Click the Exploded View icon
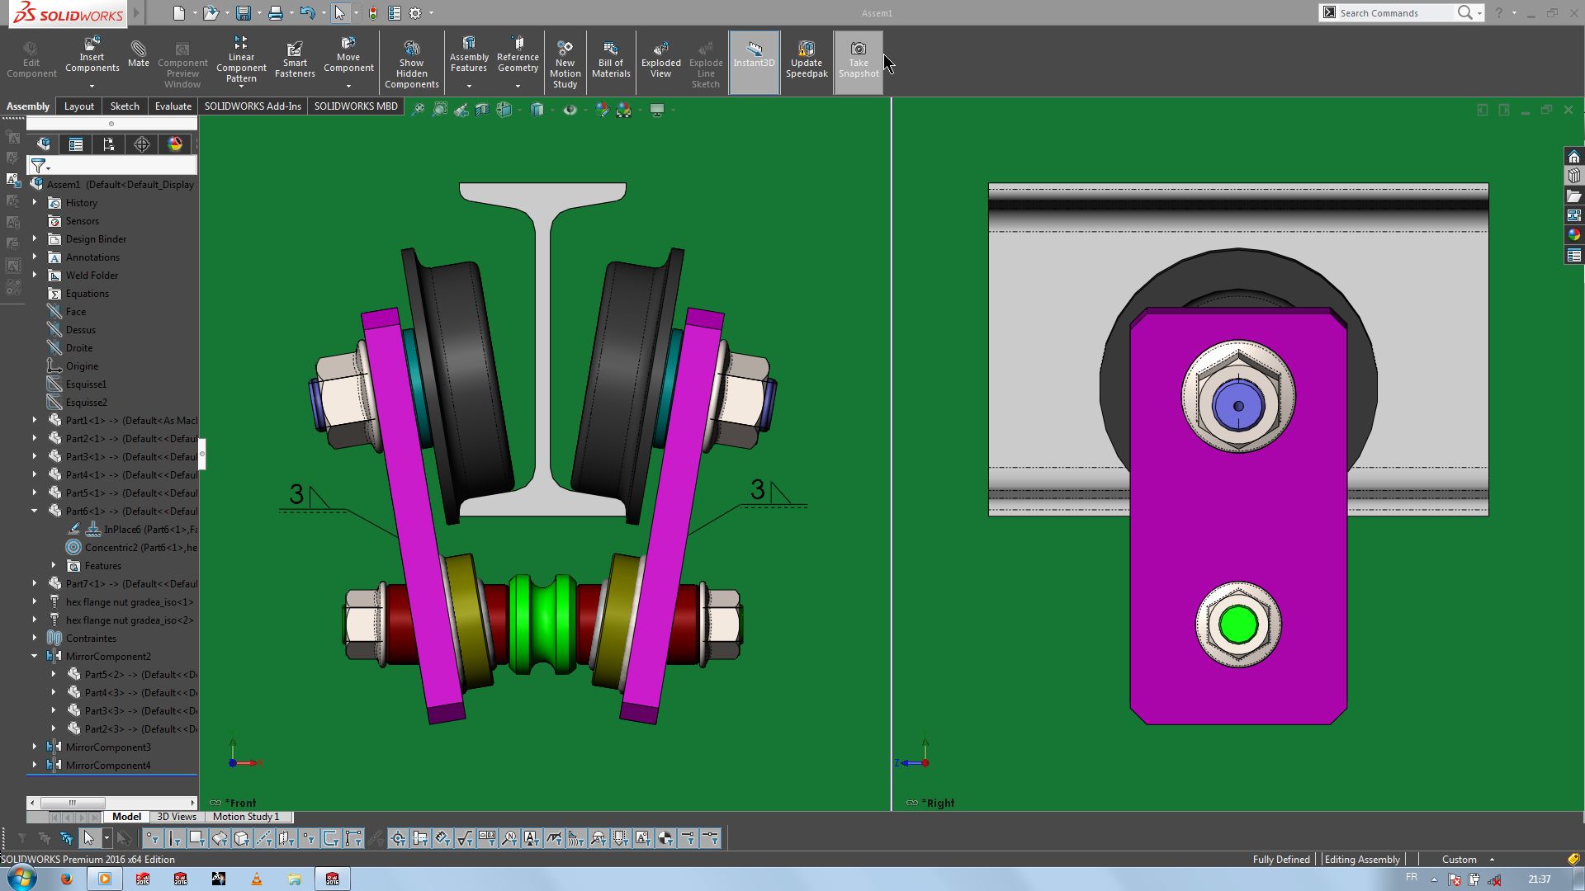This screenshot has height=891, width=1585. tap(660, 59)
